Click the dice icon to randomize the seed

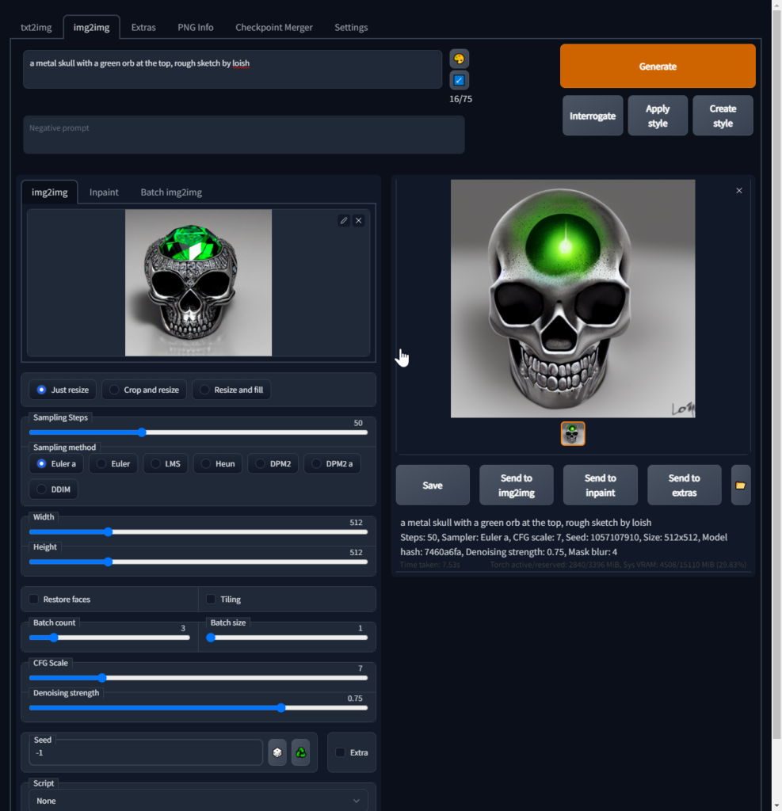click(277, 752)
